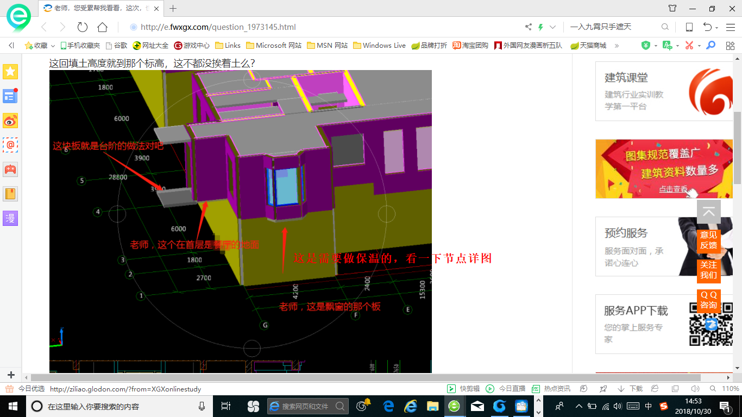Screen dimensions: 742x417
Task: Open the extensions grid icon
Action: pos(730,46)
